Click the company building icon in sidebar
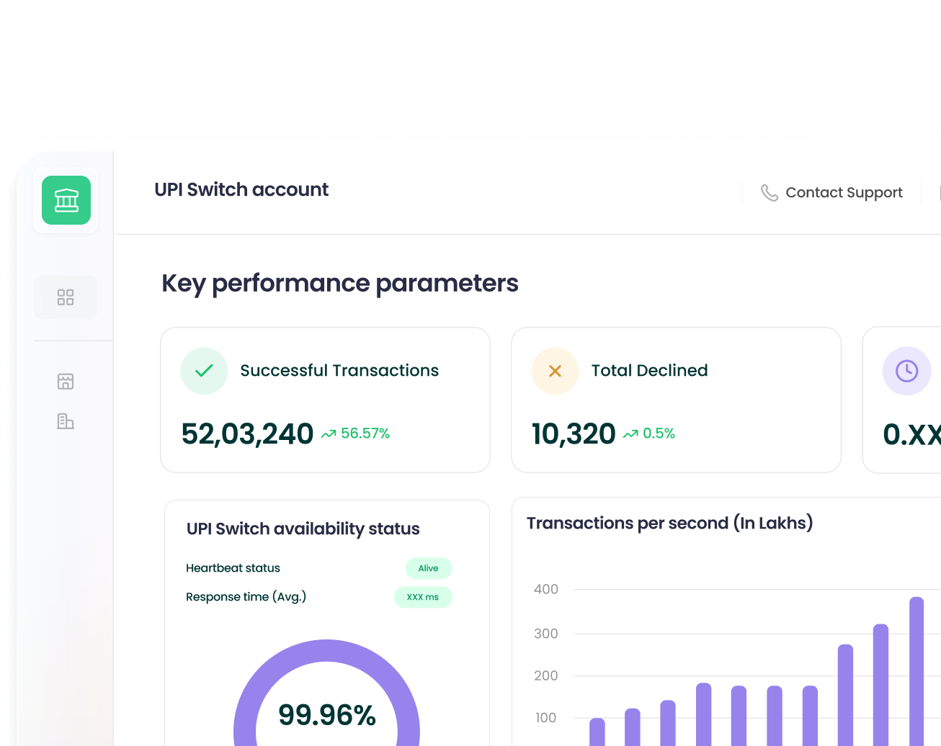Screen dimensions: 941x746 coord(66,421)
